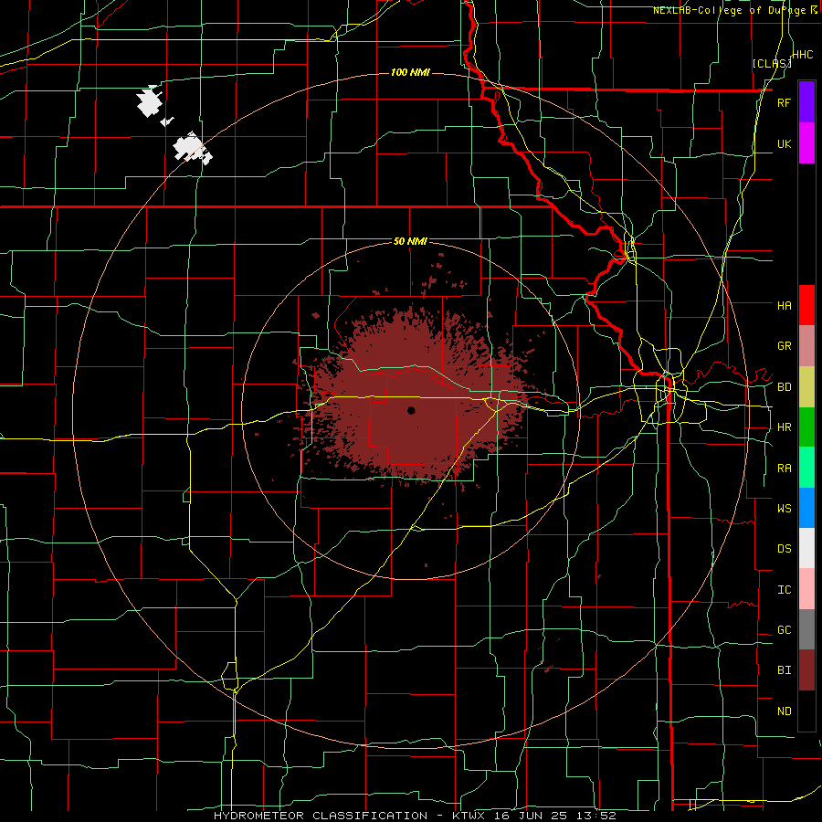Viewport: 822px width, 822px height.
Task: Click the RA legend label
Action: [784, 469]
